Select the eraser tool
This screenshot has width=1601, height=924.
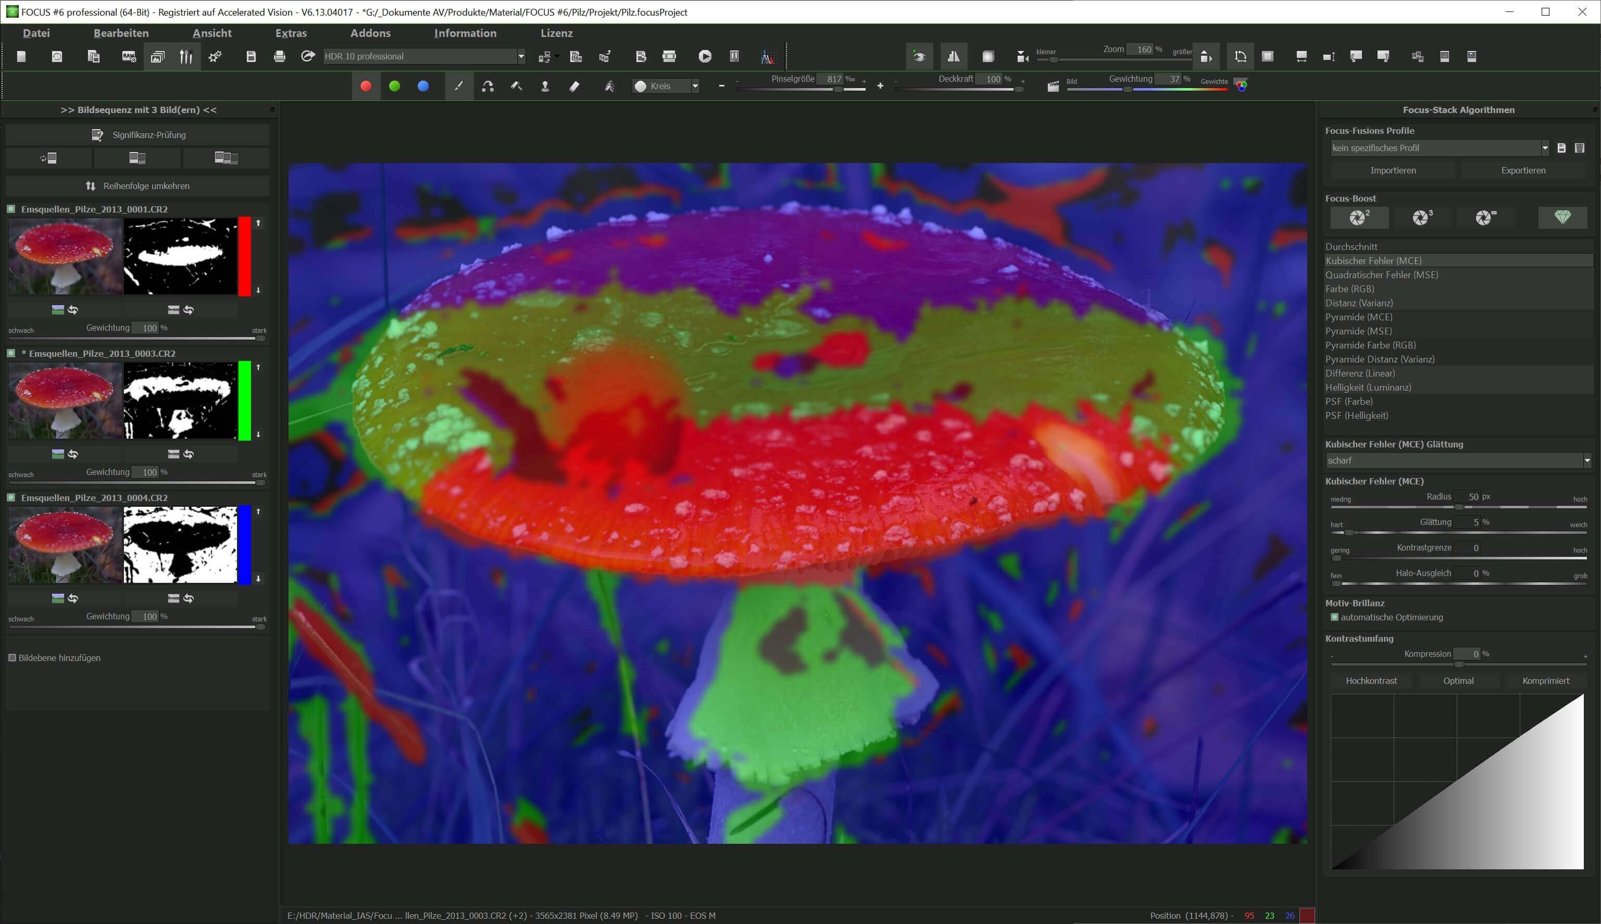[574, 86]
